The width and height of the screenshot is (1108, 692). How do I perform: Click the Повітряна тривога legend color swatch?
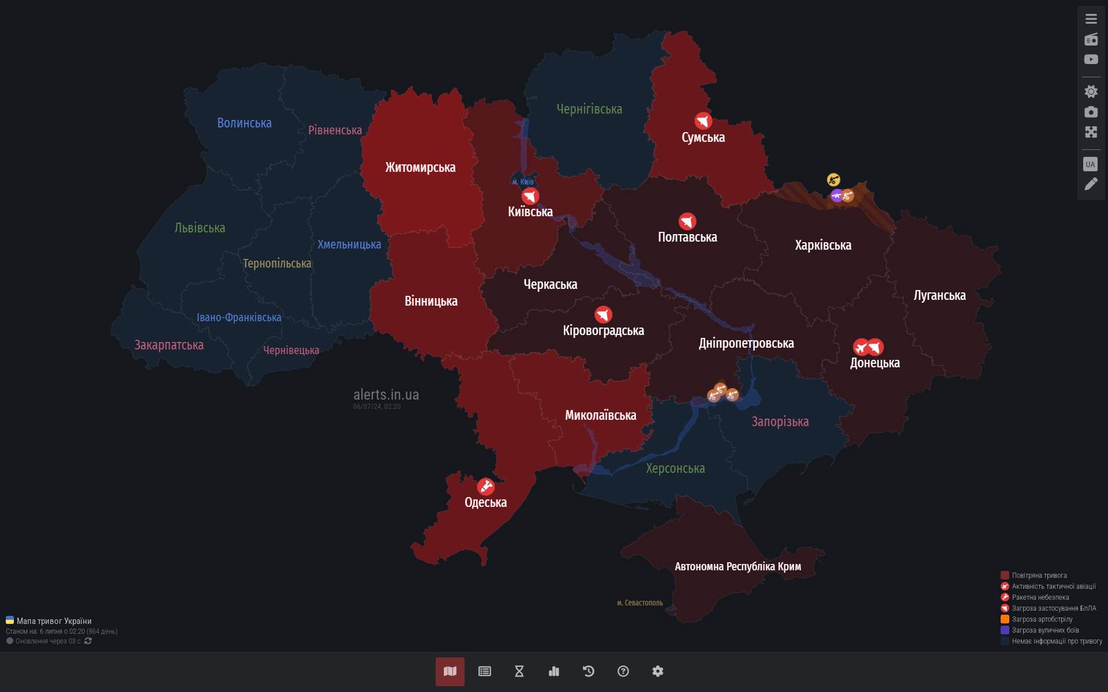click(1005, 576)
